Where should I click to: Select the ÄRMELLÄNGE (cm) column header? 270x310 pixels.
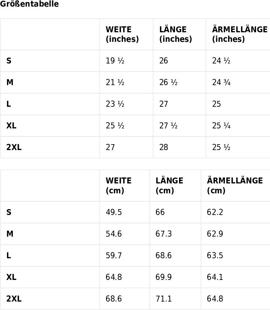[236, 186]
